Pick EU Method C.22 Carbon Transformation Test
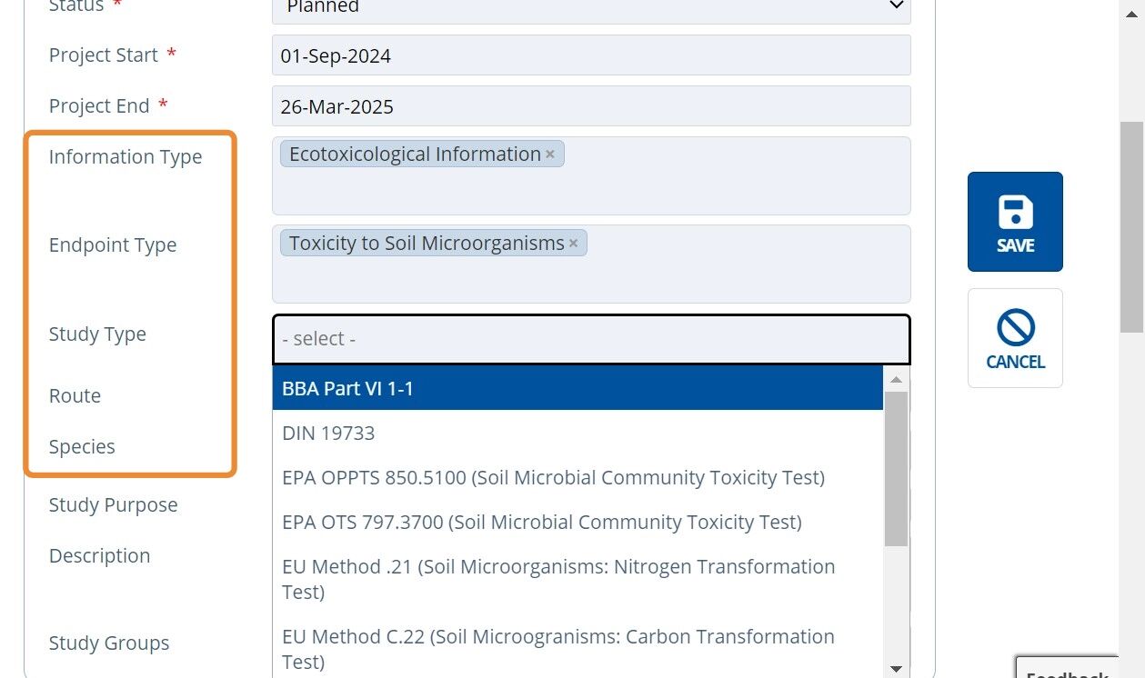Image resolution: width=1145 pixels, height=678 pixels. [x=578, y=648]
